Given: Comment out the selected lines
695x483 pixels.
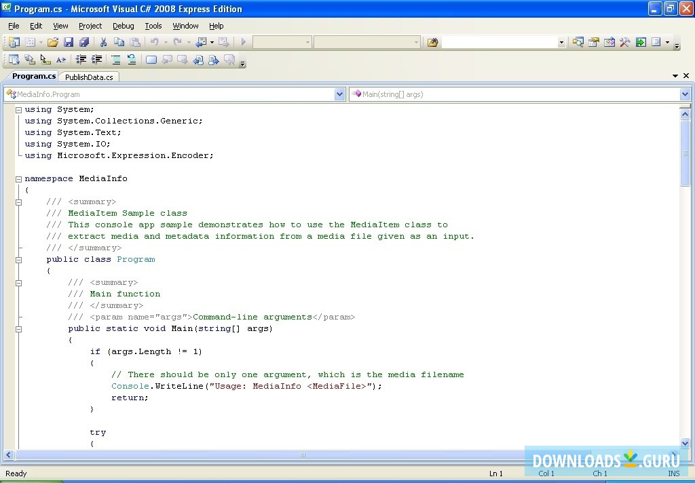Looking at the screenshot, I should pyautogui.click(x=116, y=60).
